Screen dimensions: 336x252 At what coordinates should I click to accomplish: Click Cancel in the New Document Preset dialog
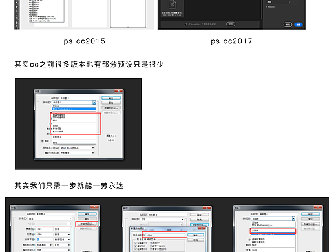click(x=196, y=240)
